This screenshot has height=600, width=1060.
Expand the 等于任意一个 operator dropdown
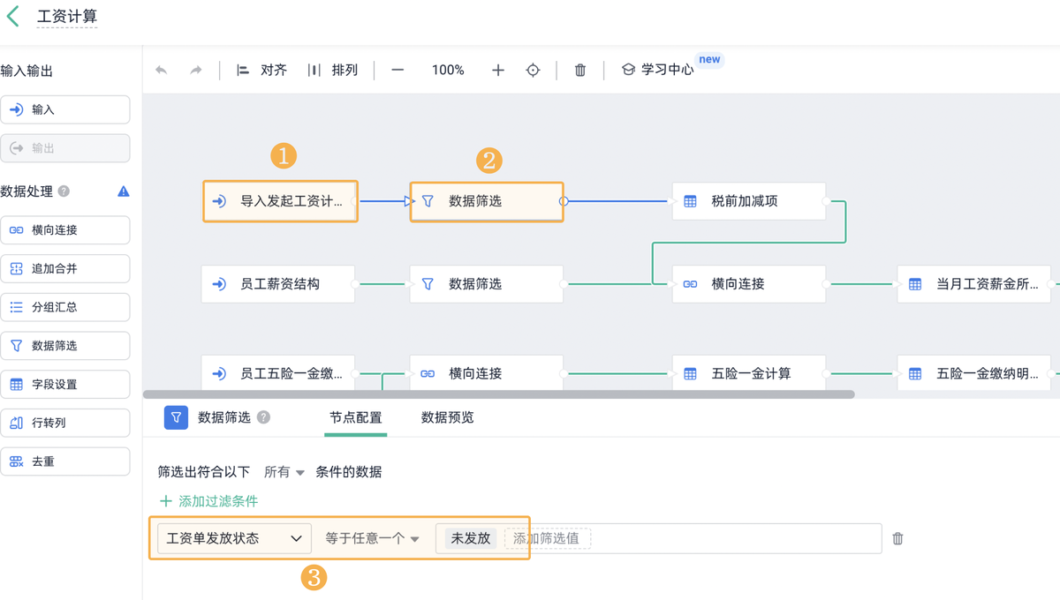tap(372, 538)
